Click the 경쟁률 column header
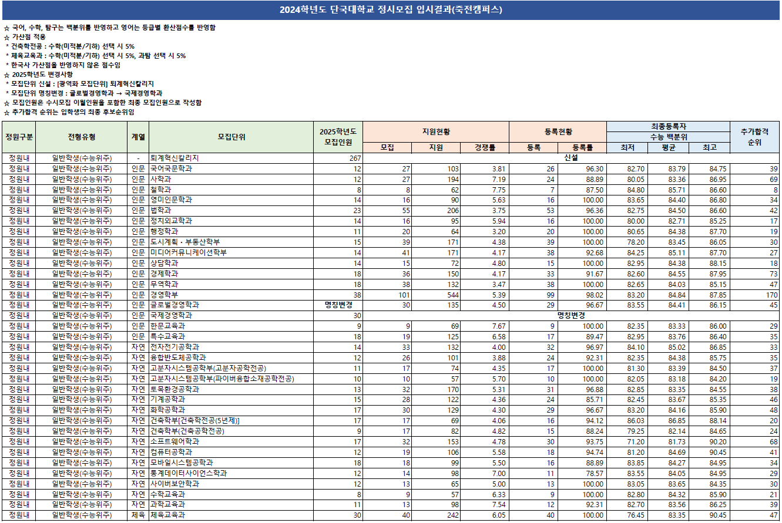The width and height of the screenshot is (782, 523). tap(485, 147)
